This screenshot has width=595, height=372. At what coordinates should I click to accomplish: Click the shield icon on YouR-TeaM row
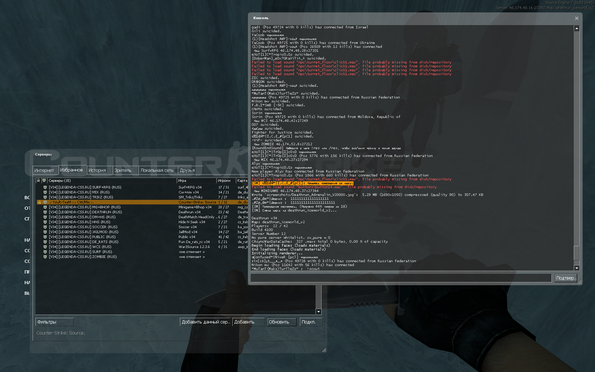click(x=45, y=202)
